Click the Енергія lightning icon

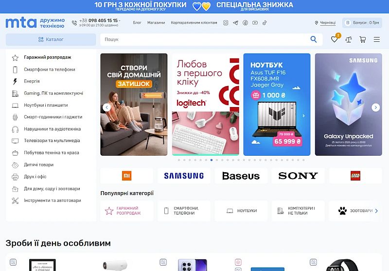(x=15, y=81)
